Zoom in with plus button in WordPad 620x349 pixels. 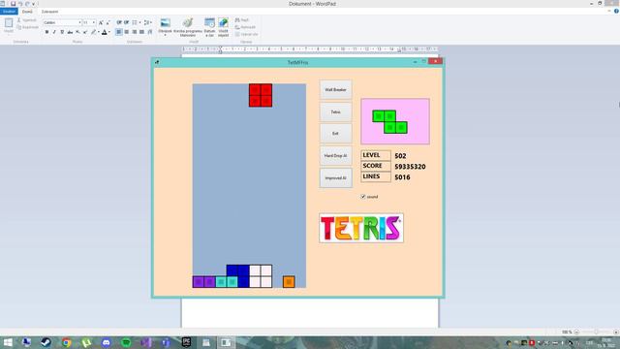pos(616,332)
